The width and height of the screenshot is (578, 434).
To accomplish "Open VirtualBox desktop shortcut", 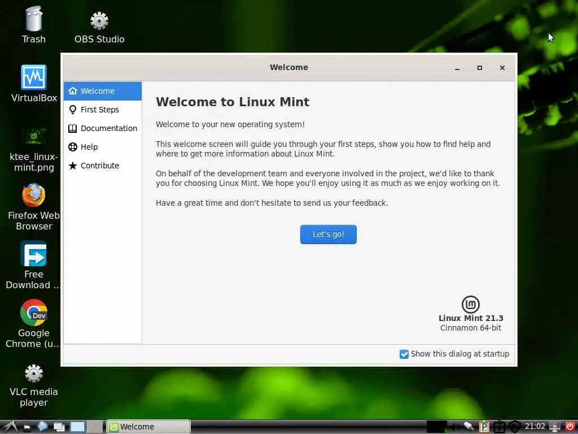I will coord(34,84).
